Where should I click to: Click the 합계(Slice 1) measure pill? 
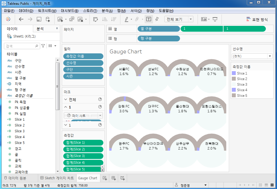83,143
